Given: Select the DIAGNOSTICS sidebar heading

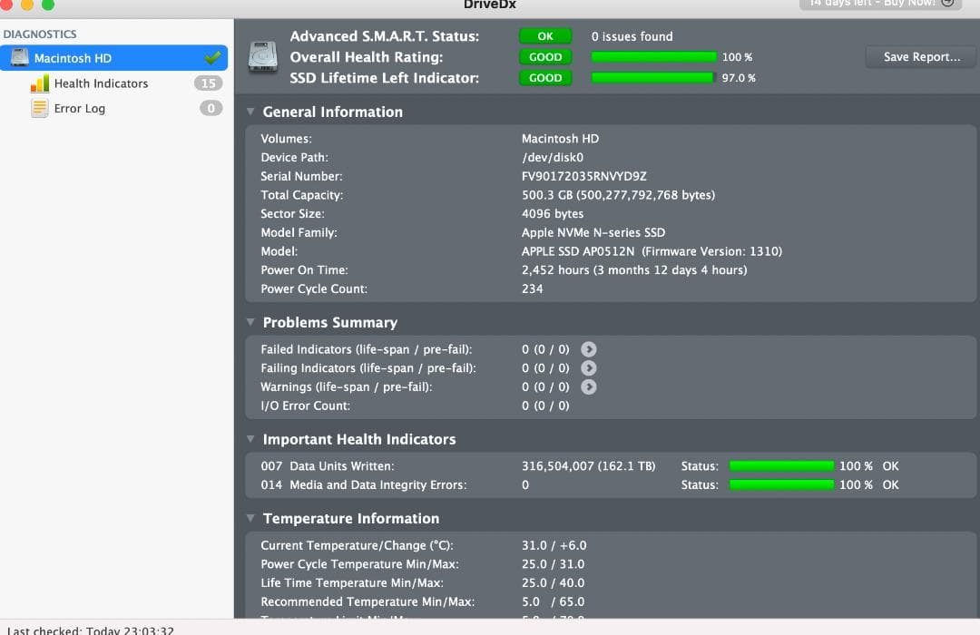Looking at the screenshot, I should 43,34.
